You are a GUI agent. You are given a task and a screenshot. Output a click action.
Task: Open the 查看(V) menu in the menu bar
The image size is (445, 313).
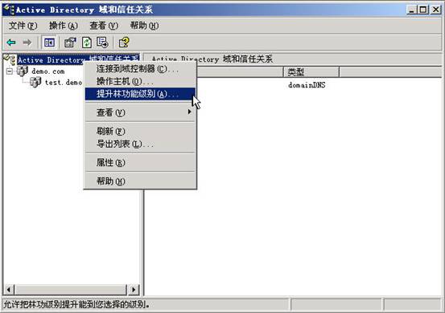click(x=104, y=26)
